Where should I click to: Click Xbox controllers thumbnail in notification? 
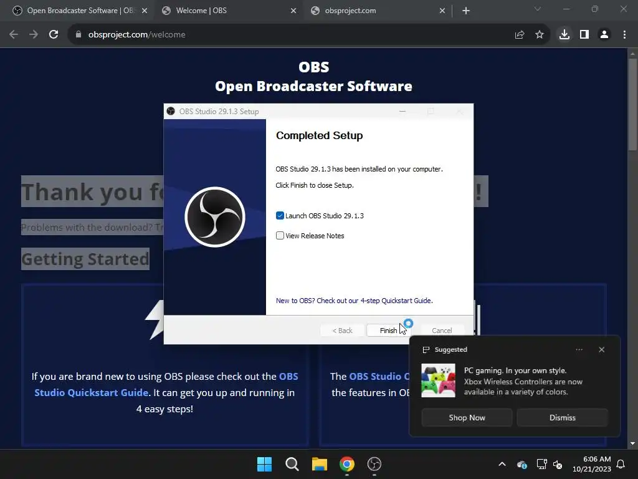tap(438, 380)
